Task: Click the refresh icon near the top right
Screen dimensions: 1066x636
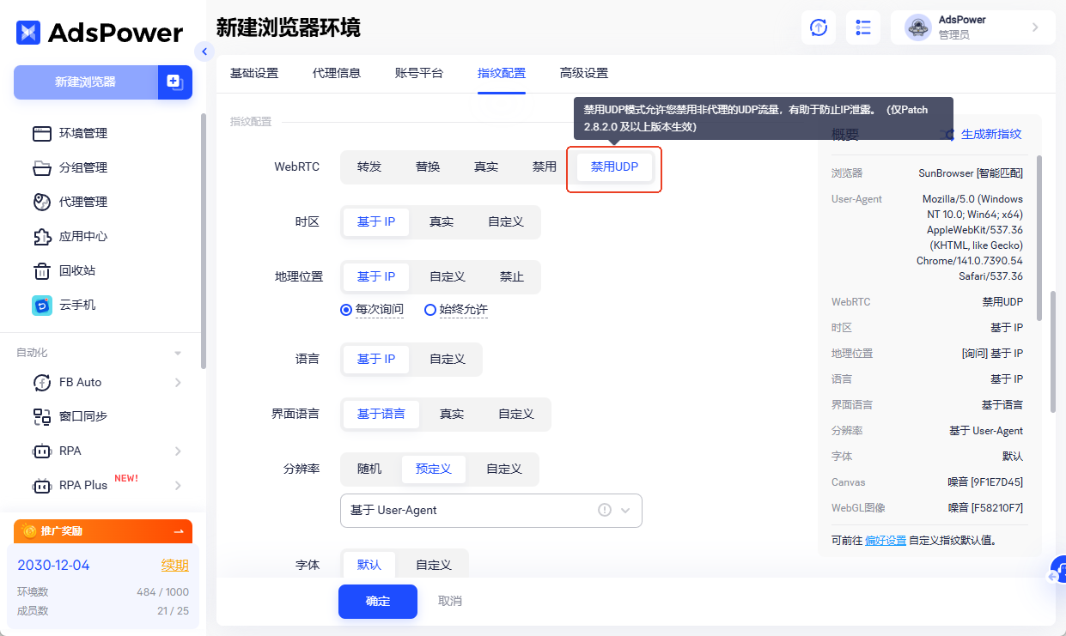Action: point(818,27)
